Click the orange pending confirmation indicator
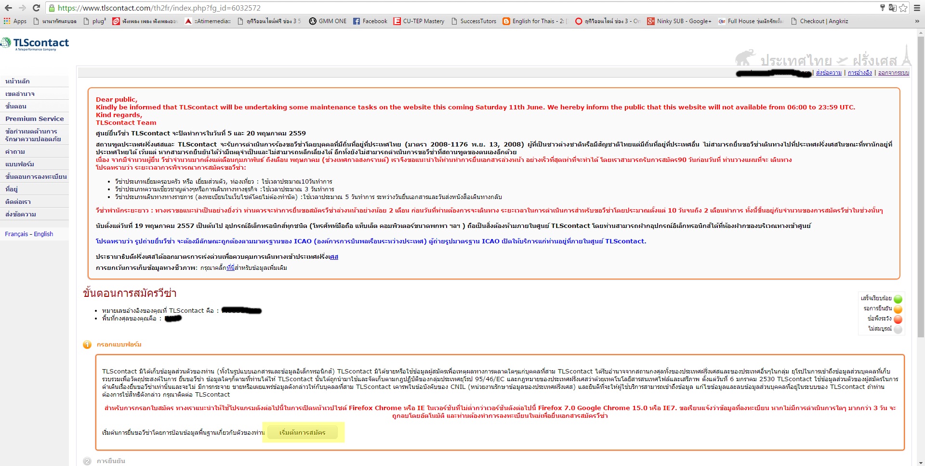Screen dimensions: 925x466 pyautogui.click(x=898, y=309)
